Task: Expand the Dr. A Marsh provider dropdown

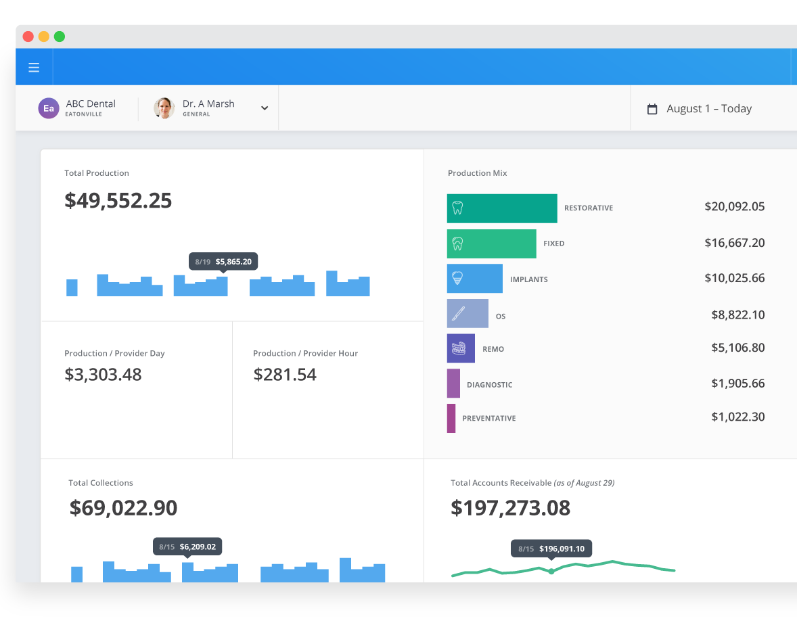Action: 265,108
